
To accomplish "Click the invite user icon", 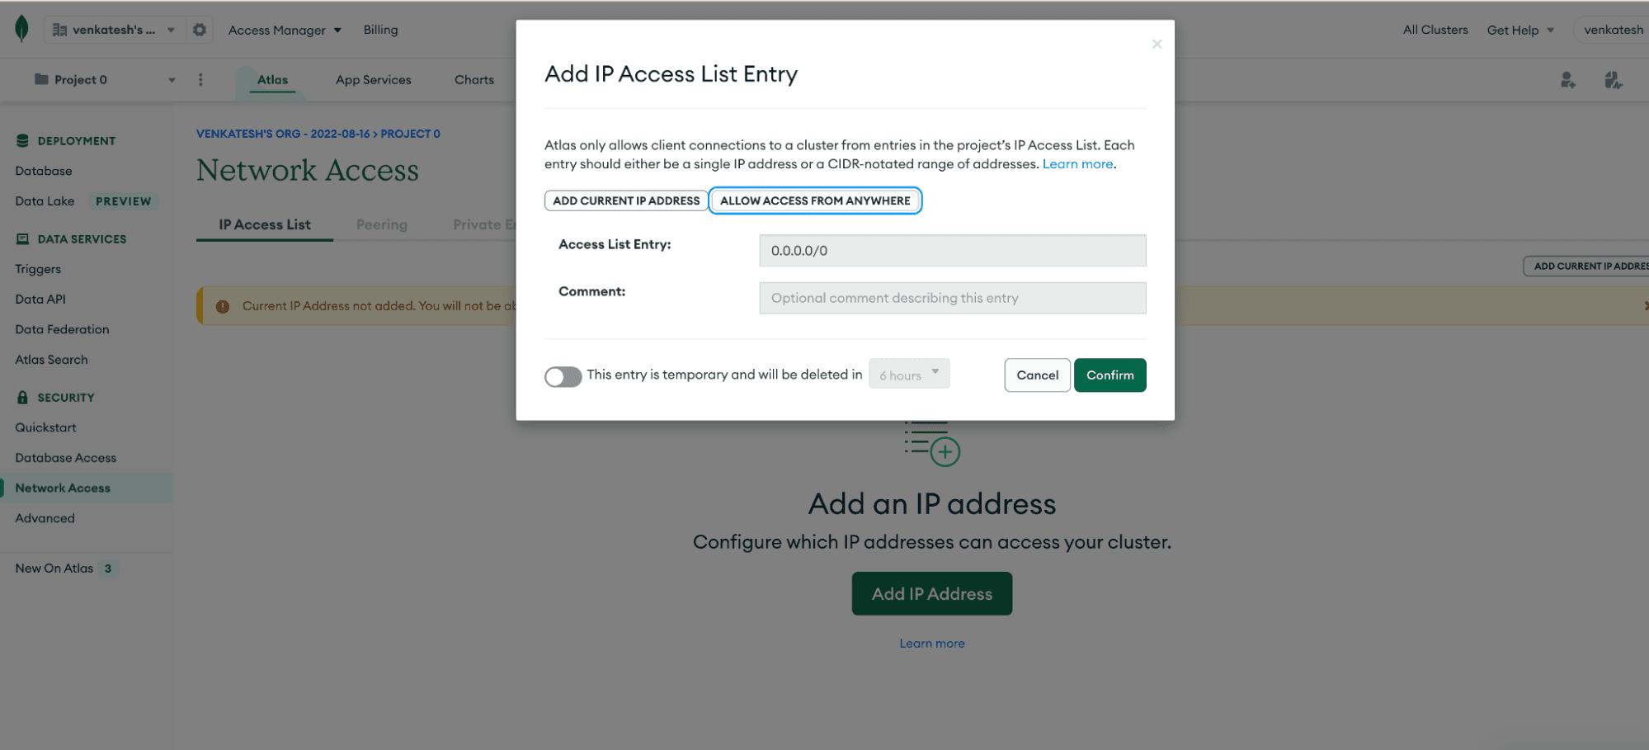I will (x=1567, y=80).
